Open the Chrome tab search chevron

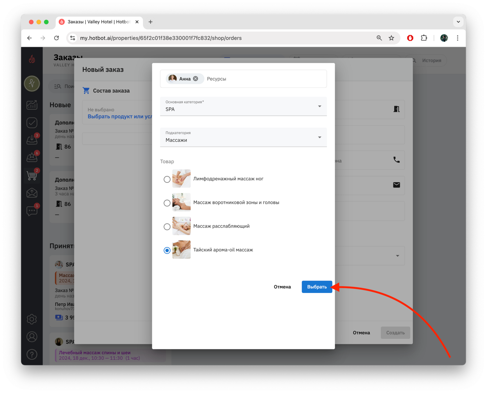(458, 22)
